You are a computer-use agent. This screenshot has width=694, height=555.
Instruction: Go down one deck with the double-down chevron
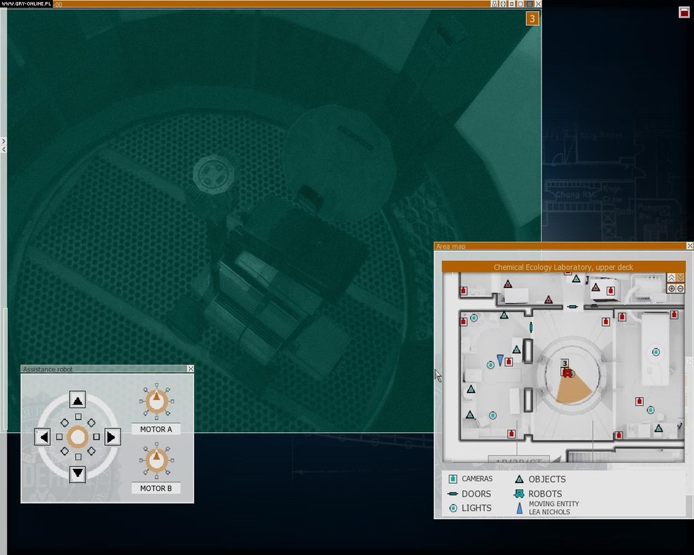680,278
